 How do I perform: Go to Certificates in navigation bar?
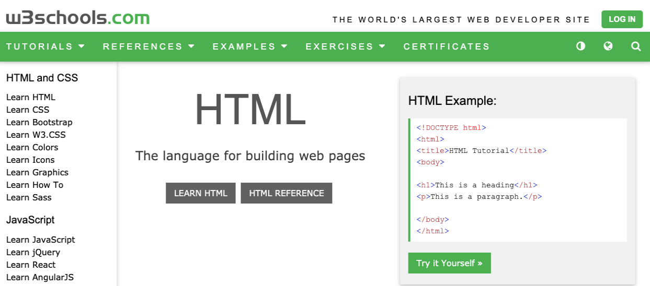coord(447,46)
